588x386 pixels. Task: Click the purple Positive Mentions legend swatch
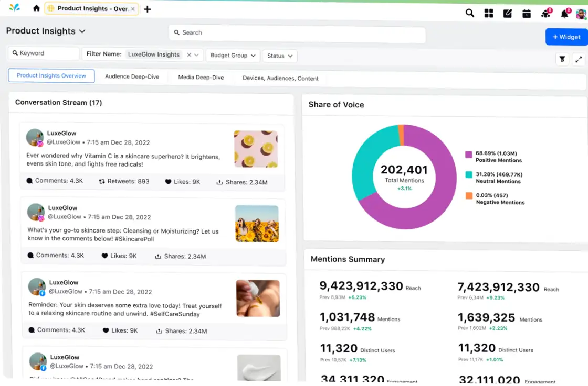coord(468,155)
